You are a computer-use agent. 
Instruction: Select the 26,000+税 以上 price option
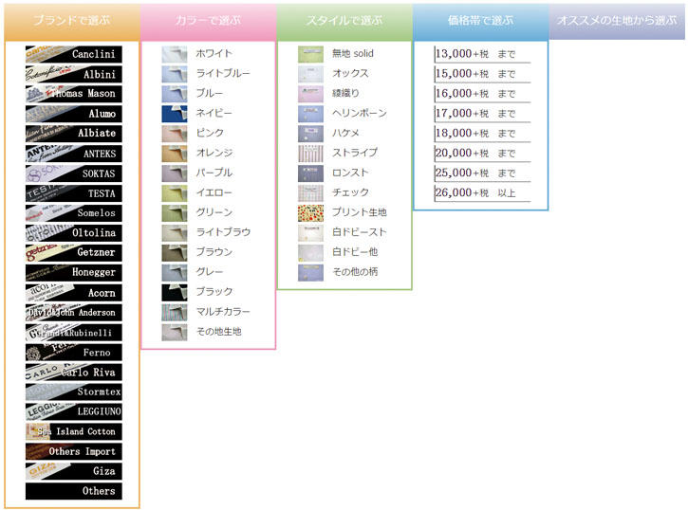click(x=475, y=192)
